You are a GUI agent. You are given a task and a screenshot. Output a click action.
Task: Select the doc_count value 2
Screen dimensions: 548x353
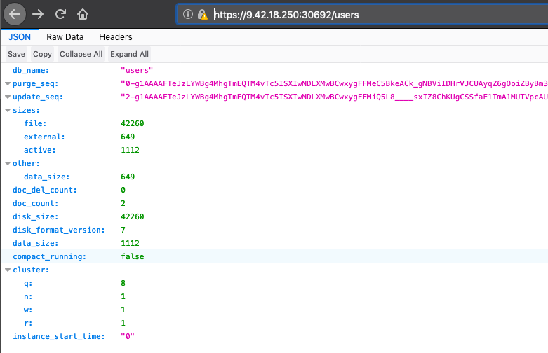click(123, 203)
